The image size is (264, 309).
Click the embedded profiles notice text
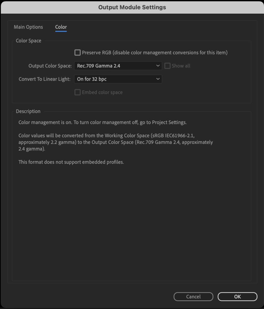point(71,162)
